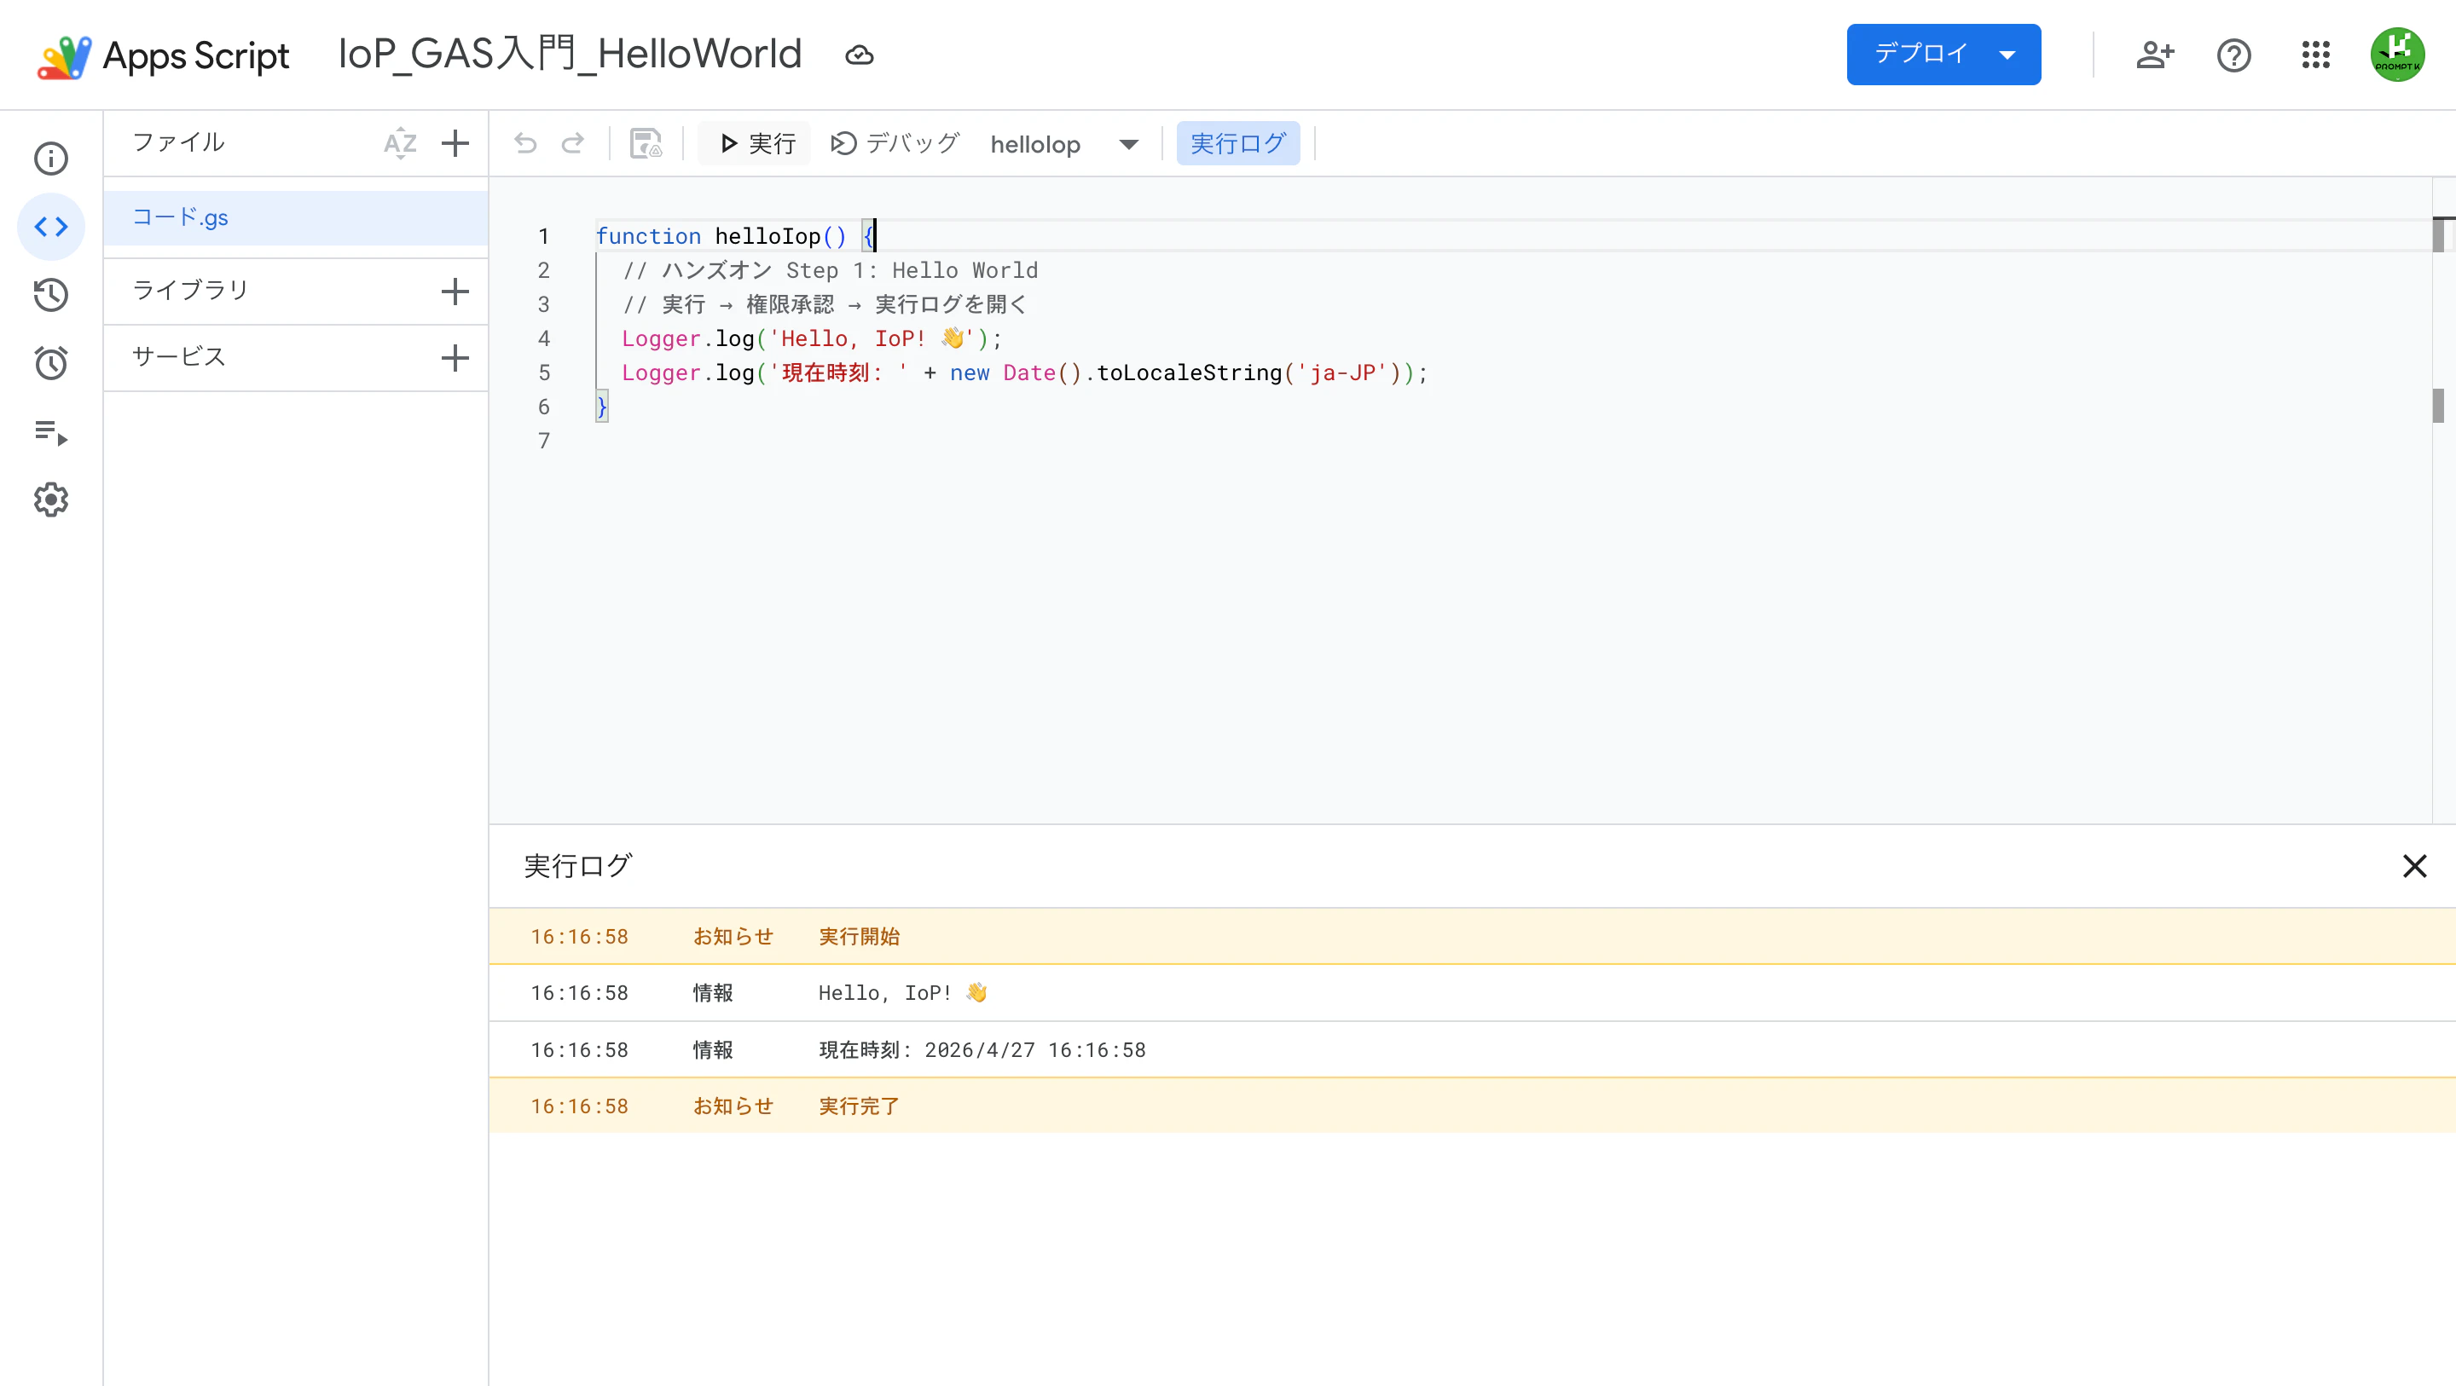Open the デプロイ deploy dropdown

(x=1943, y=55)
